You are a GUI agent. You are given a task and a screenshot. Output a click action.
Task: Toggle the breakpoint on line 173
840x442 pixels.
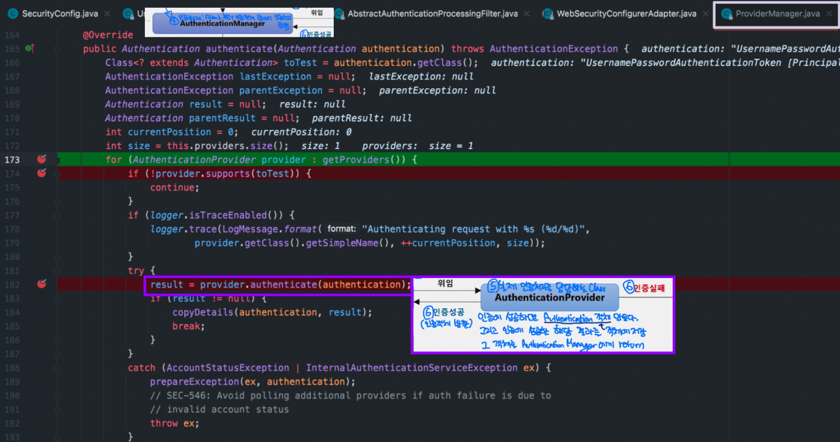41,159
